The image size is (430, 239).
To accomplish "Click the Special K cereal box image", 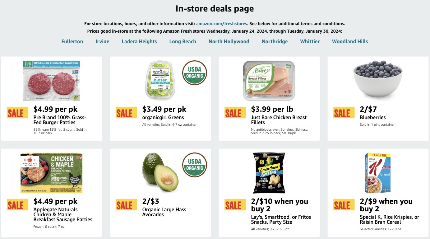I will (x=378, y=173).
